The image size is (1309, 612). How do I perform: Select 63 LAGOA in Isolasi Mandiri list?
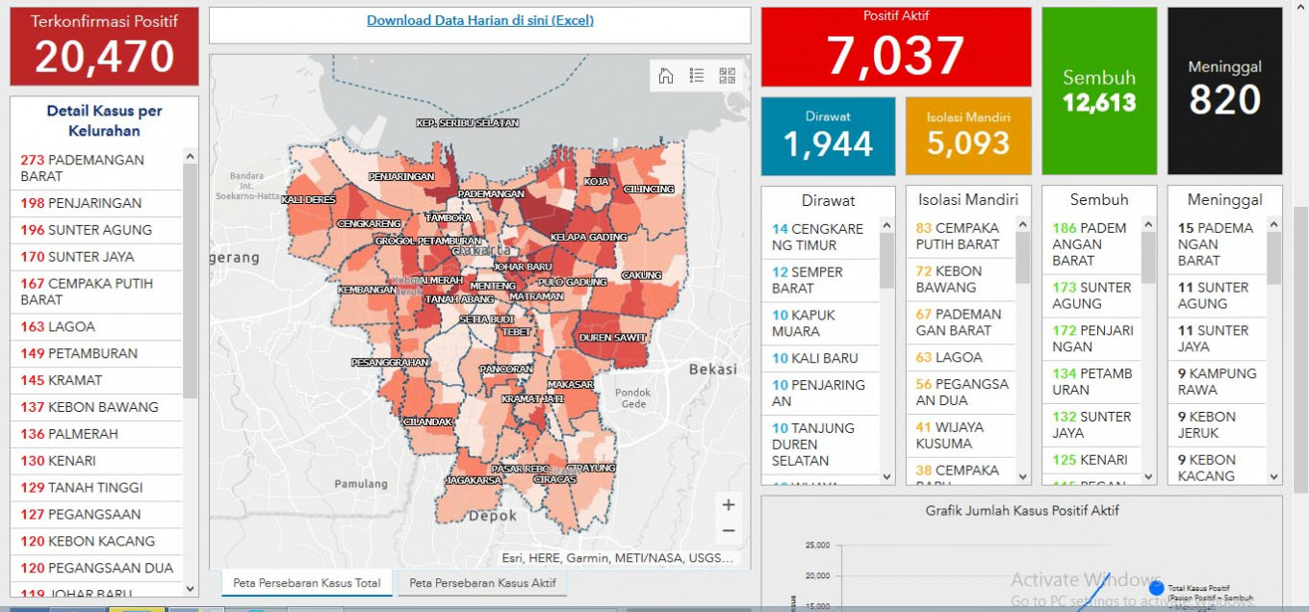961,358
